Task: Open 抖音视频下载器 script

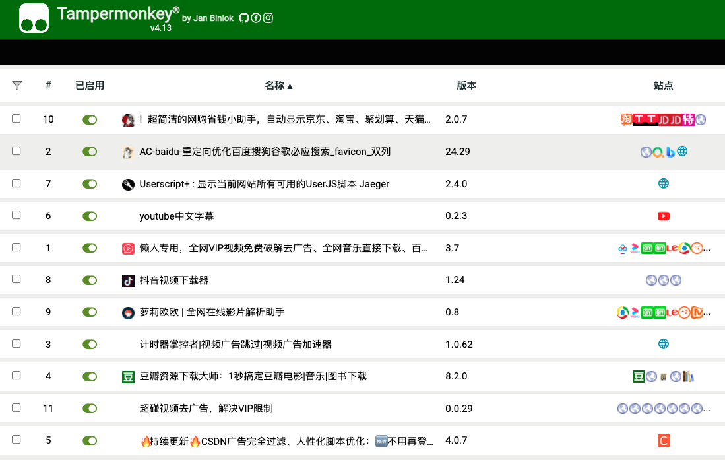Action: click(174, 280)
